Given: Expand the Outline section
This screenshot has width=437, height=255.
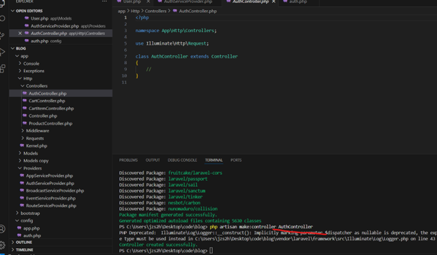Looking at the screenshot, I should pyautogui.click(x=61, y=242).
